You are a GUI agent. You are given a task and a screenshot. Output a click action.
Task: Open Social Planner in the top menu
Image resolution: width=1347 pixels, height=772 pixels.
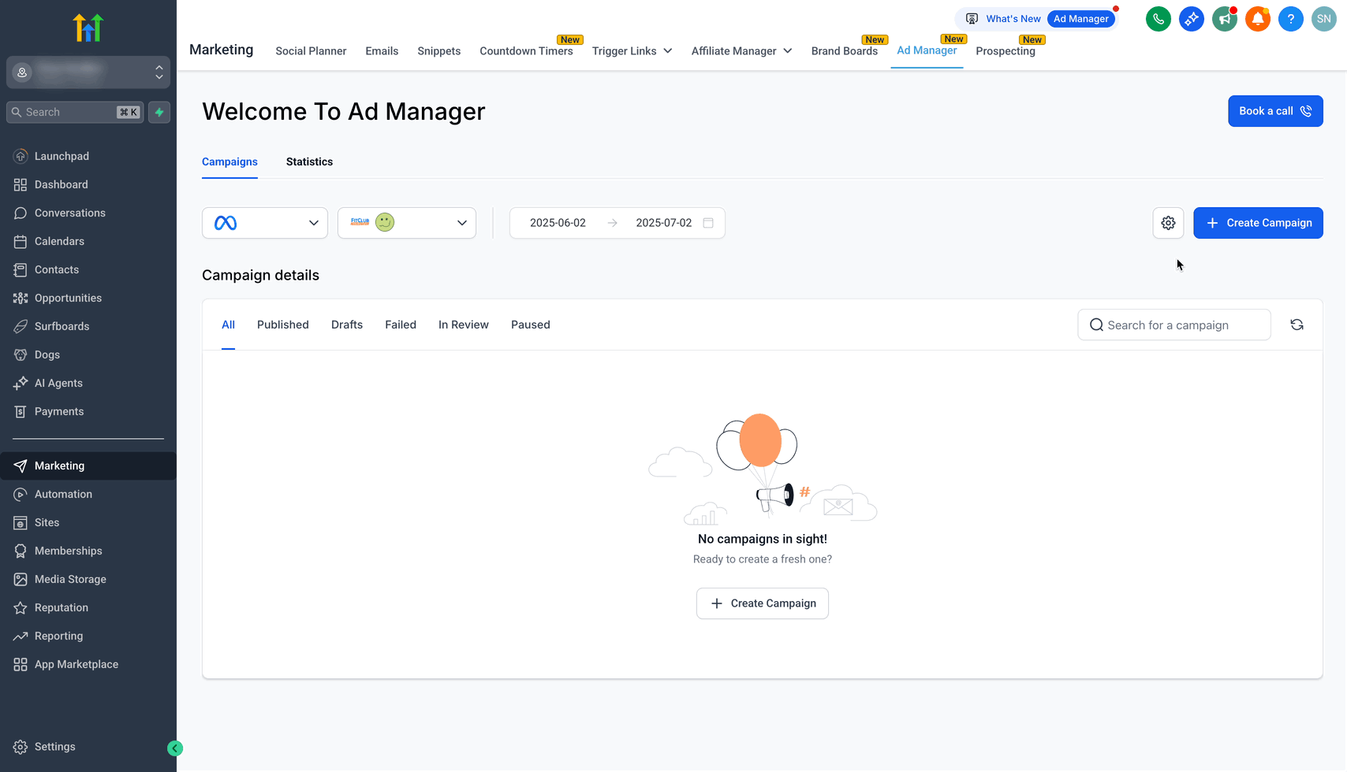coord(311,51)
